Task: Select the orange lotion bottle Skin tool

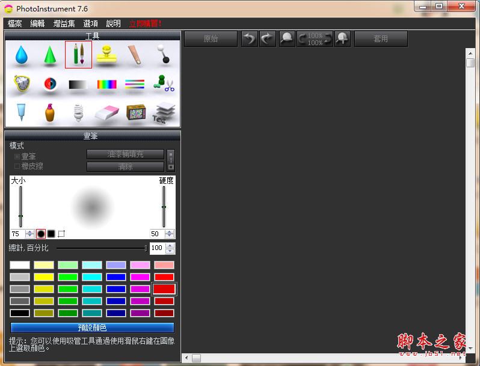Action: tap(50, 112)
